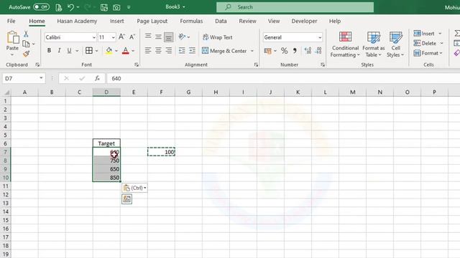Toggle Underline formatting
Viewport: 460px width, 258px height.
point(69,51)
